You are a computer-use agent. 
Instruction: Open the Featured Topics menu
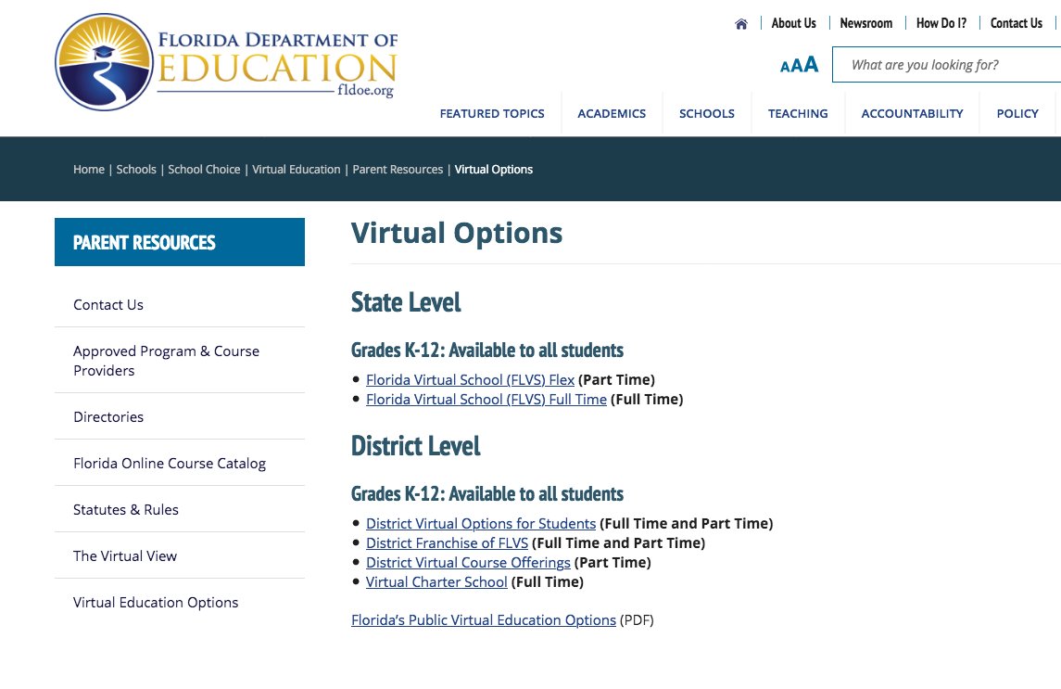(x=492, y=114)
